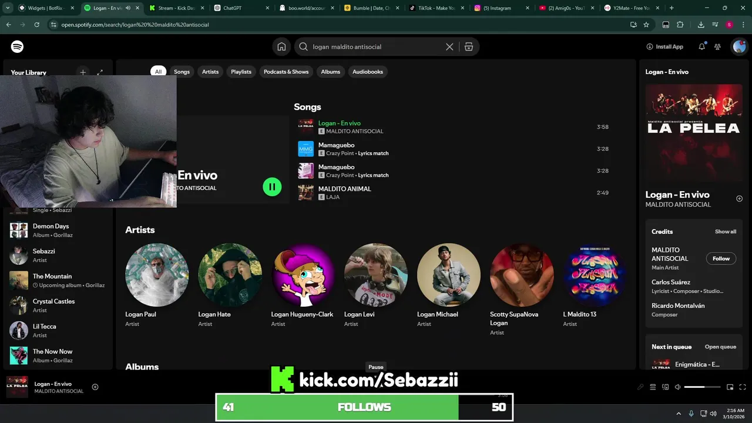Open The Now Now album in library

(x=57, y=355)
